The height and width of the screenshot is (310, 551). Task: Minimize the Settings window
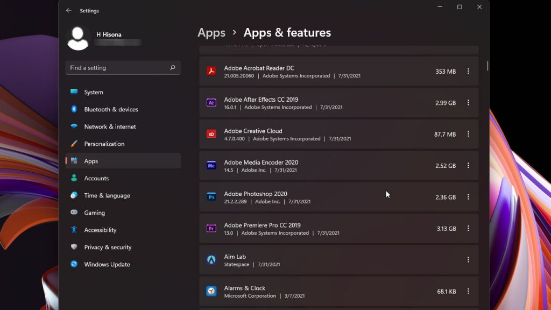click(x=440, y=7)
